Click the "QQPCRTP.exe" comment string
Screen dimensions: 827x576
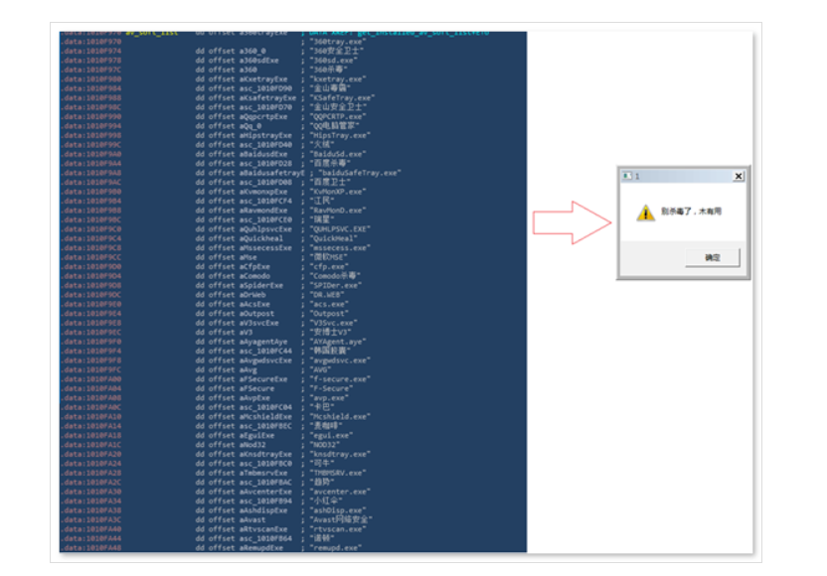pyautogui.click(x=338, y=117)
